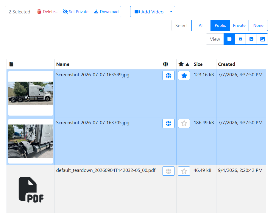Add a new video

pos(149,12)
